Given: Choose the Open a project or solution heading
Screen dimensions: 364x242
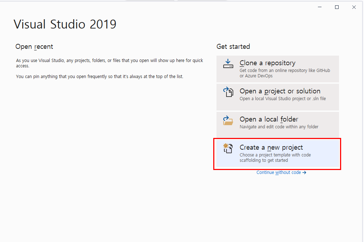Looking at the screenshot, I should tap(280, 91).
